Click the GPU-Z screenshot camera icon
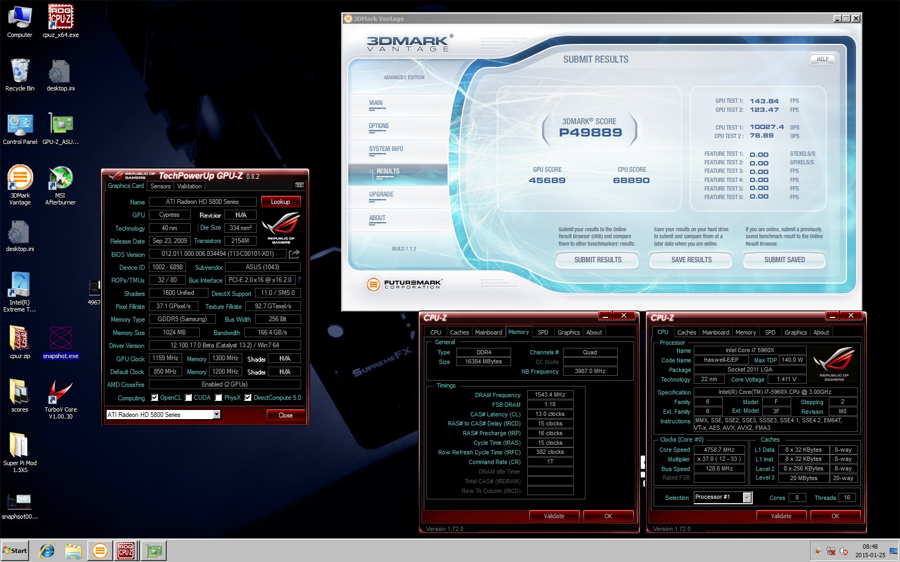 [x=299, y=185]
